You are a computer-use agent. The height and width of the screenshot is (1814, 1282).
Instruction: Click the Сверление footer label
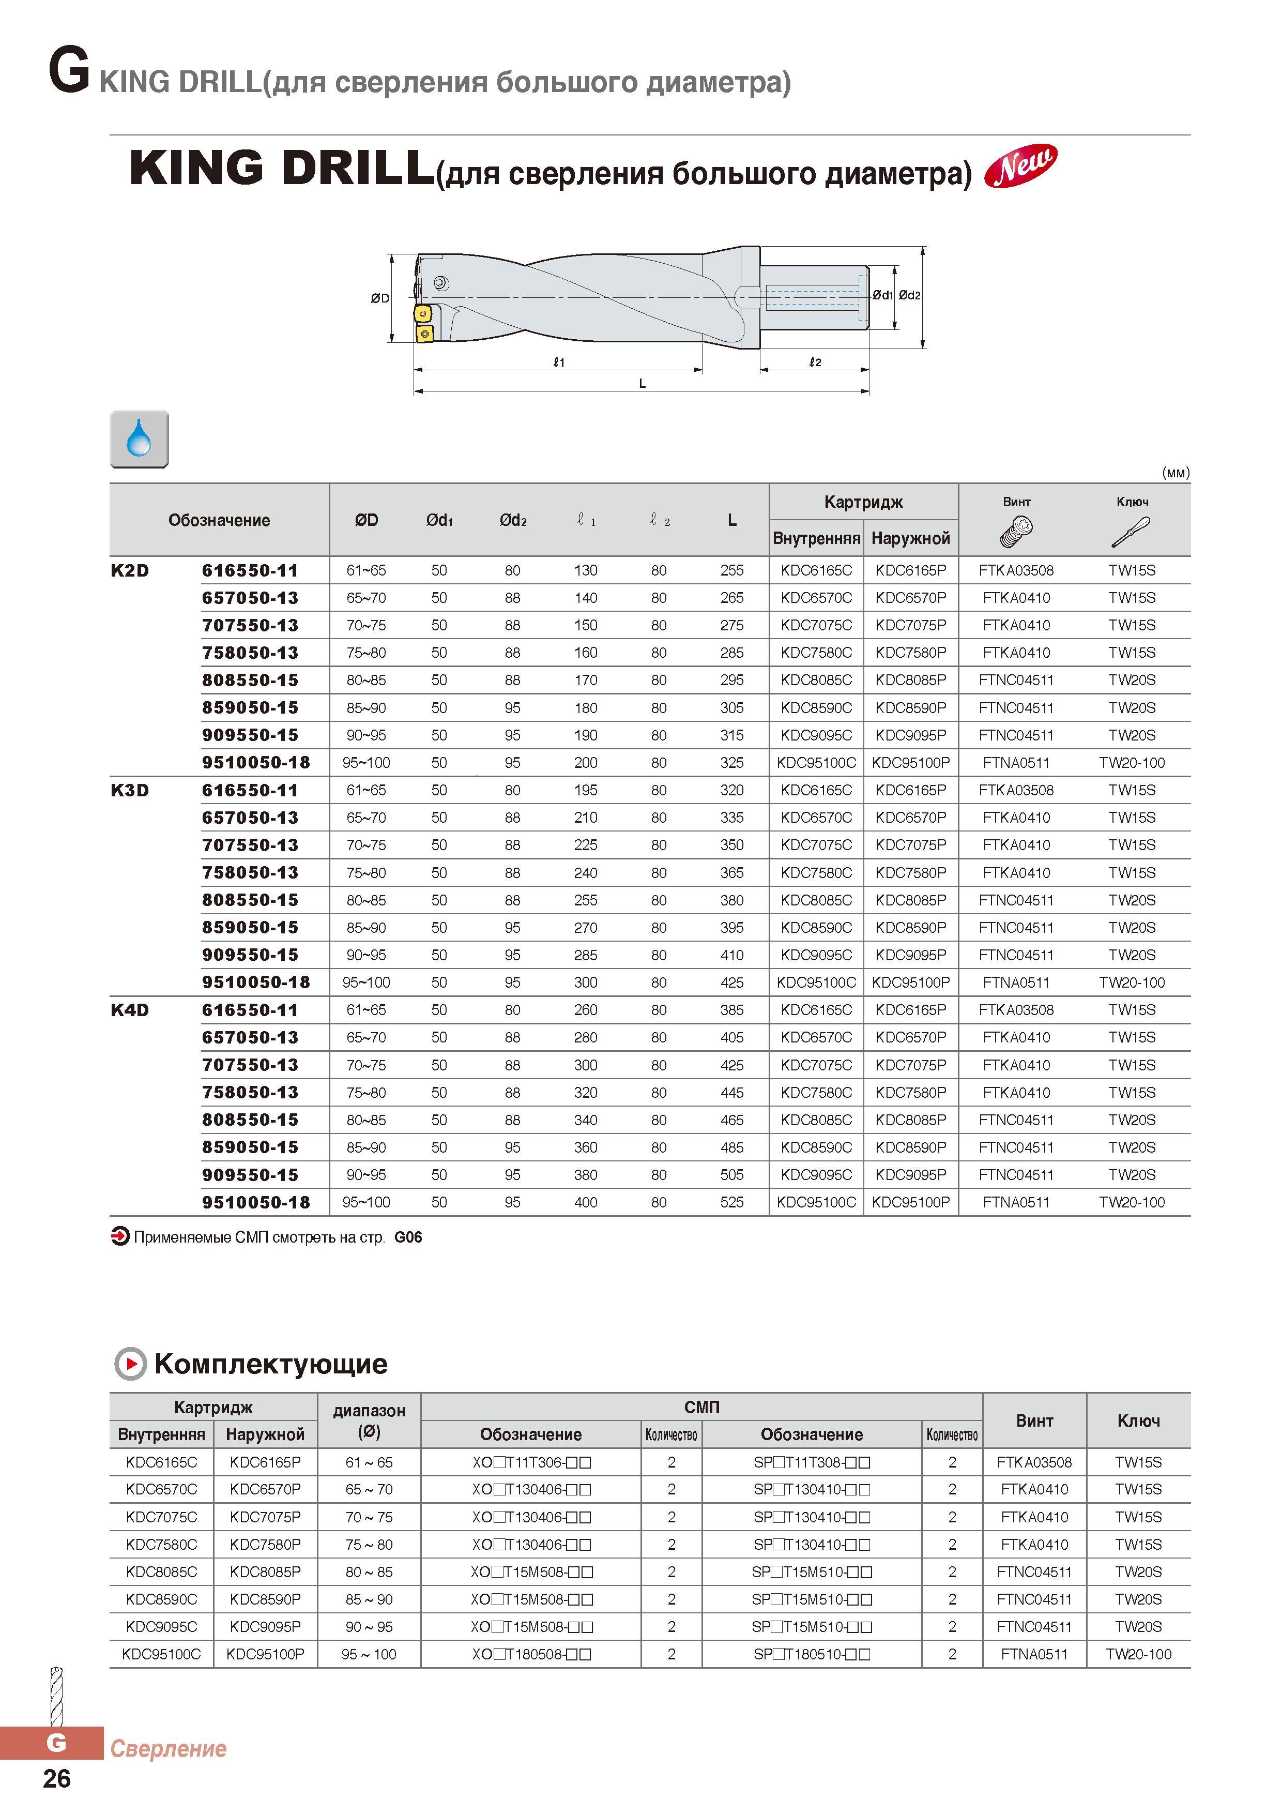tap(168, 1748)
